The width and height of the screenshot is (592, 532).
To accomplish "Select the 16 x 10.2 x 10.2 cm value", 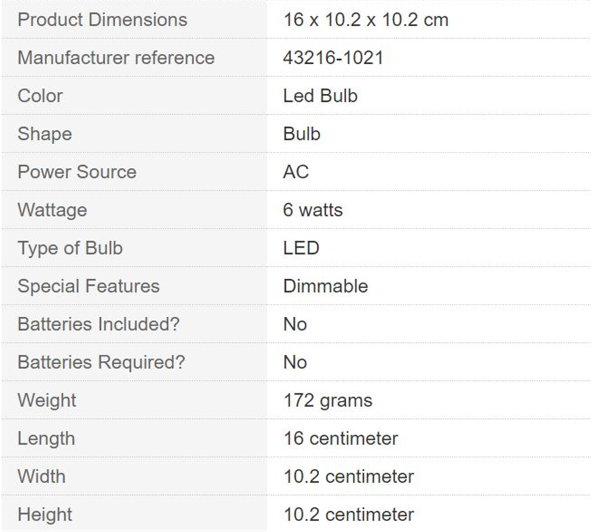I will click(366, 20).
